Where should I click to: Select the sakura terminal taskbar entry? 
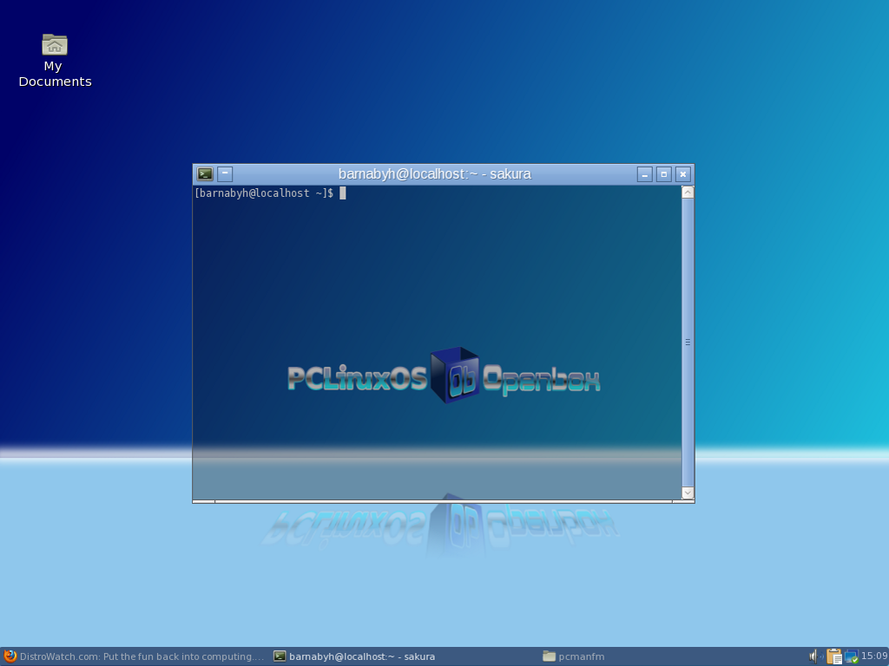tap(354, 656)
